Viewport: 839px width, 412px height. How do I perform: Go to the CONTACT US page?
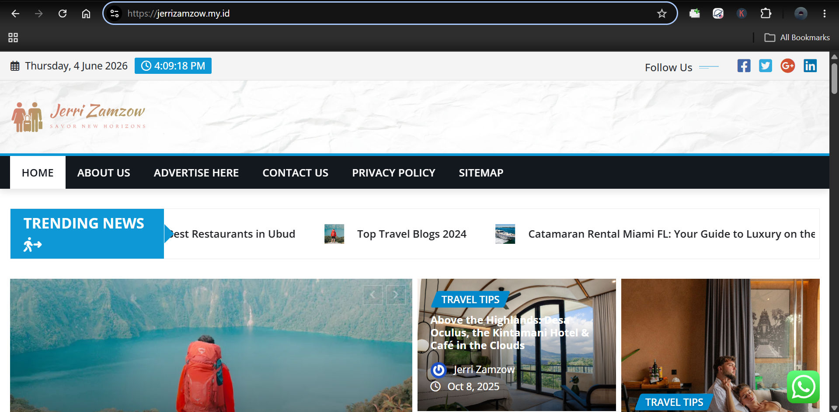coord(296,173)
